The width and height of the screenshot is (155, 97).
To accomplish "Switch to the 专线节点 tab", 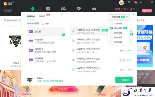I will pos(31,16).
